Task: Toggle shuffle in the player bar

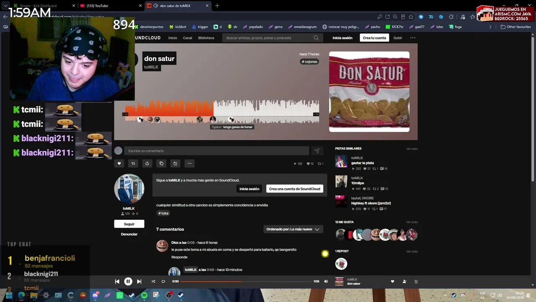Action: coord(153,281)
